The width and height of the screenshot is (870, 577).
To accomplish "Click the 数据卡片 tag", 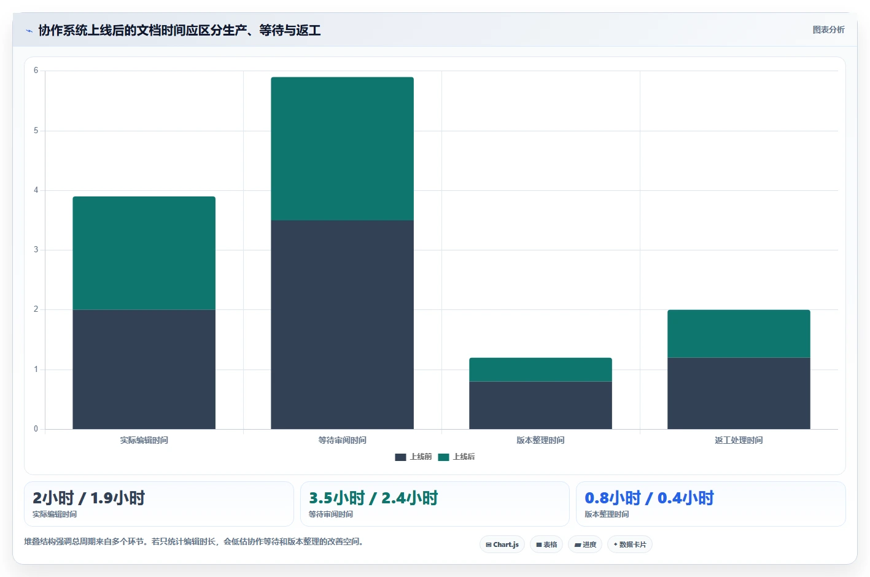I will [x=630, y=544].
